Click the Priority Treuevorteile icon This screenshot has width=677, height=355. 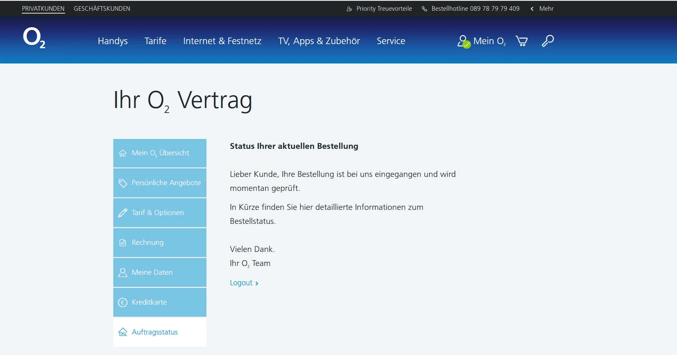(x=349, y=9)
